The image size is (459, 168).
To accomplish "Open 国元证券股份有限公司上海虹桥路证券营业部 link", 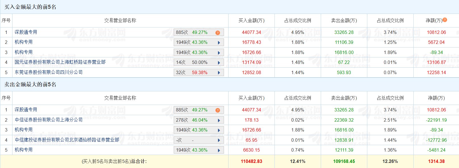I will (x=60, y=62).
